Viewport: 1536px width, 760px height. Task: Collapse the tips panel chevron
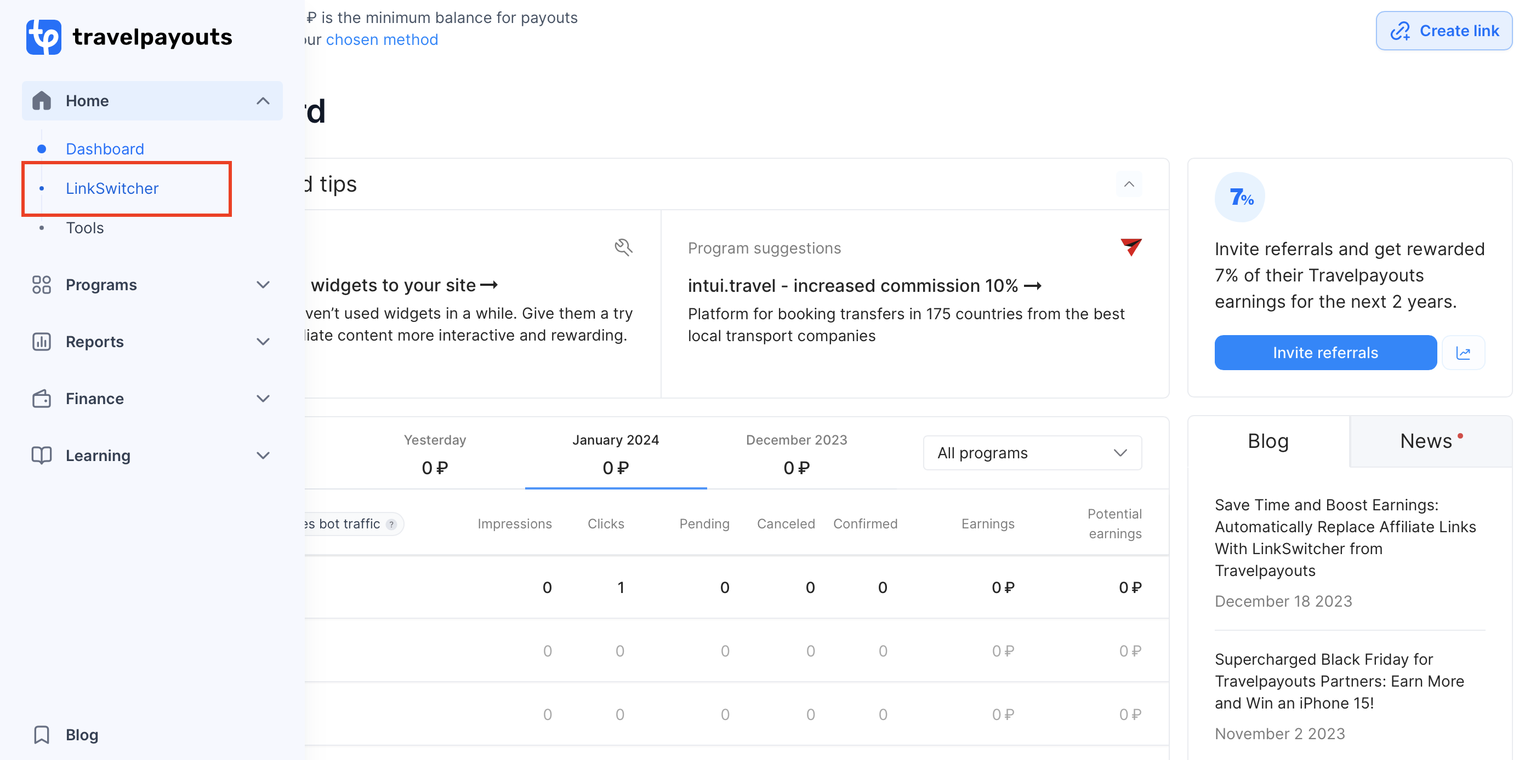1129,184
